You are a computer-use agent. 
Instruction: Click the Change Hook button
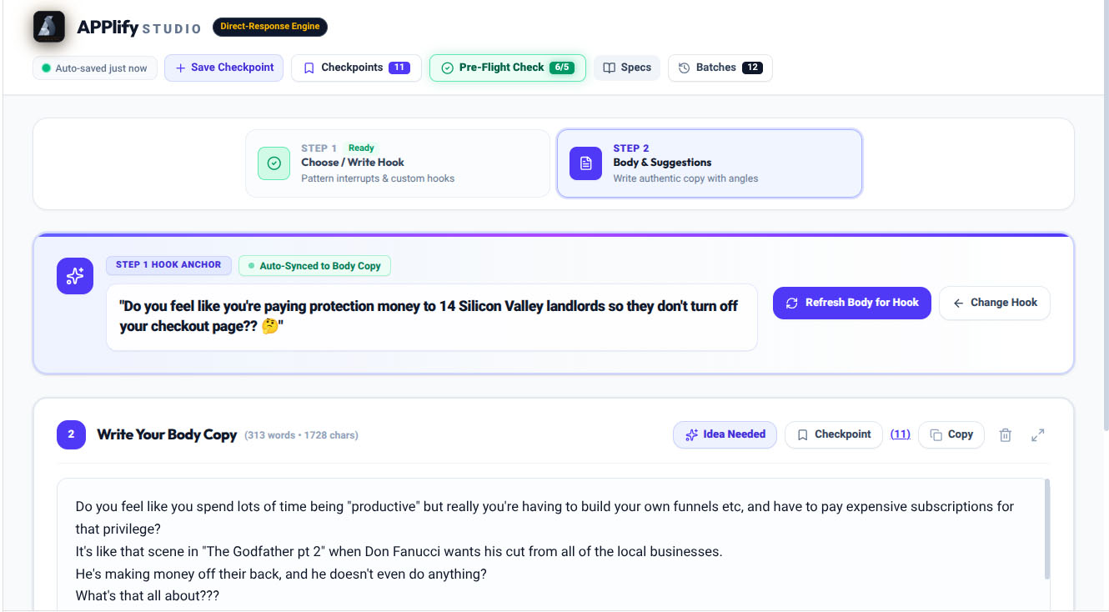[x=995, y=303]
